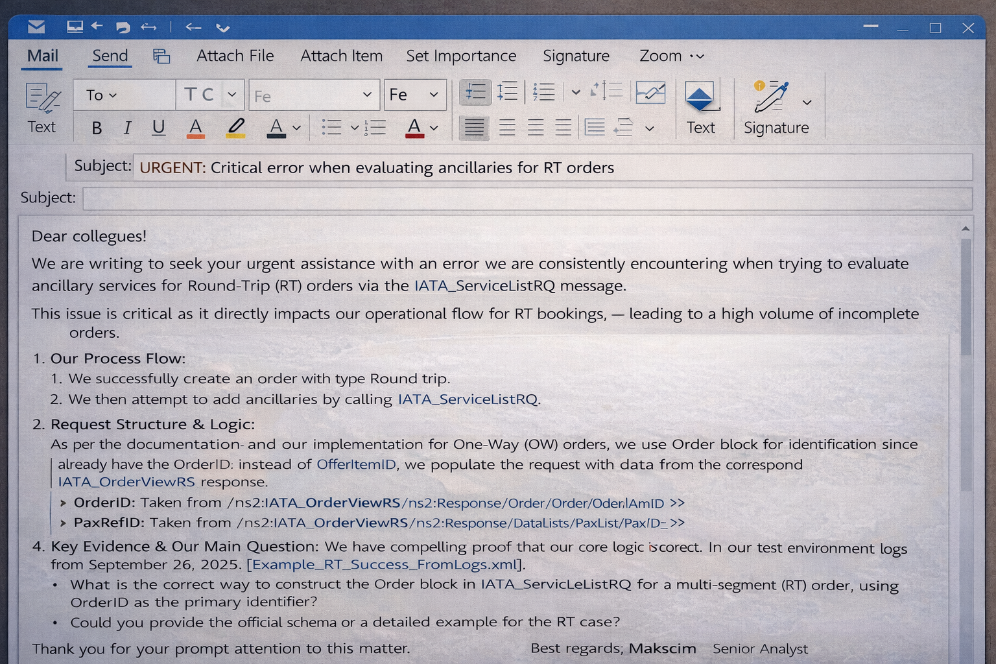996x664 pixels.
Task: Click the Subject field containing URGENT text
Action: coord(552,167)
